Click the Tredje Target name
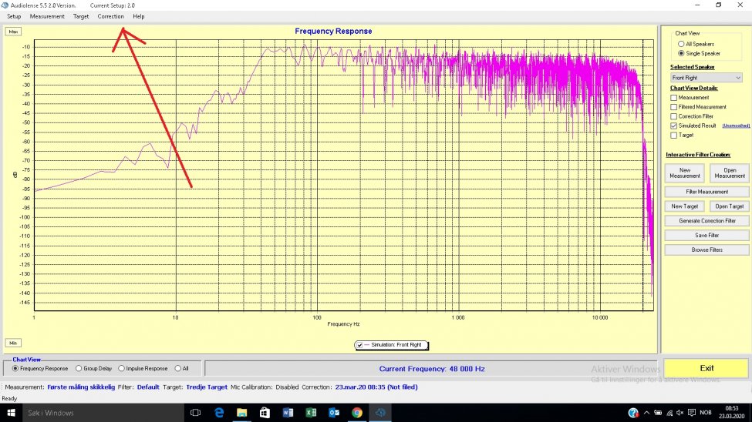The width and height of the screenshot is (752, 422). pos(207,387)
